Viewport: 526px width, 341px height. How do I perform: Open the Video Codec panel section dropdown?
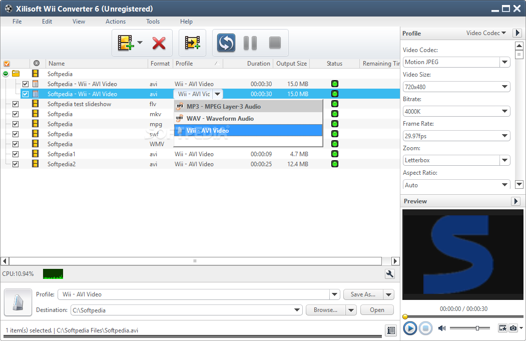tap(486, 33)
